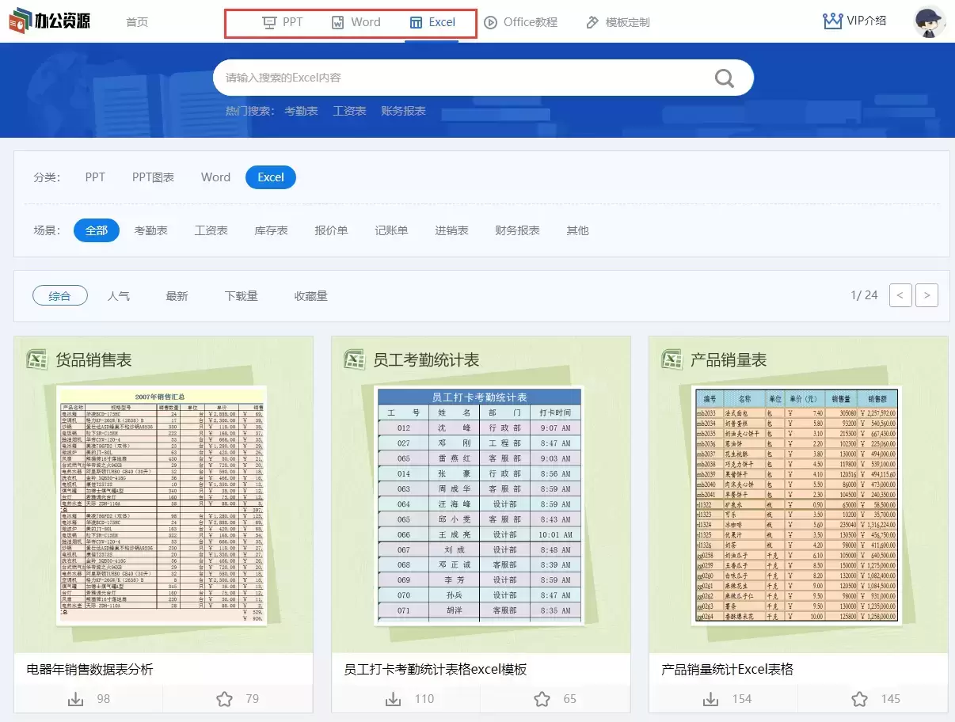Image resolution: width=955 pixels, height=722 pixels.
Task: Open the 模板定制 link
Action: [x=618, y=22]
